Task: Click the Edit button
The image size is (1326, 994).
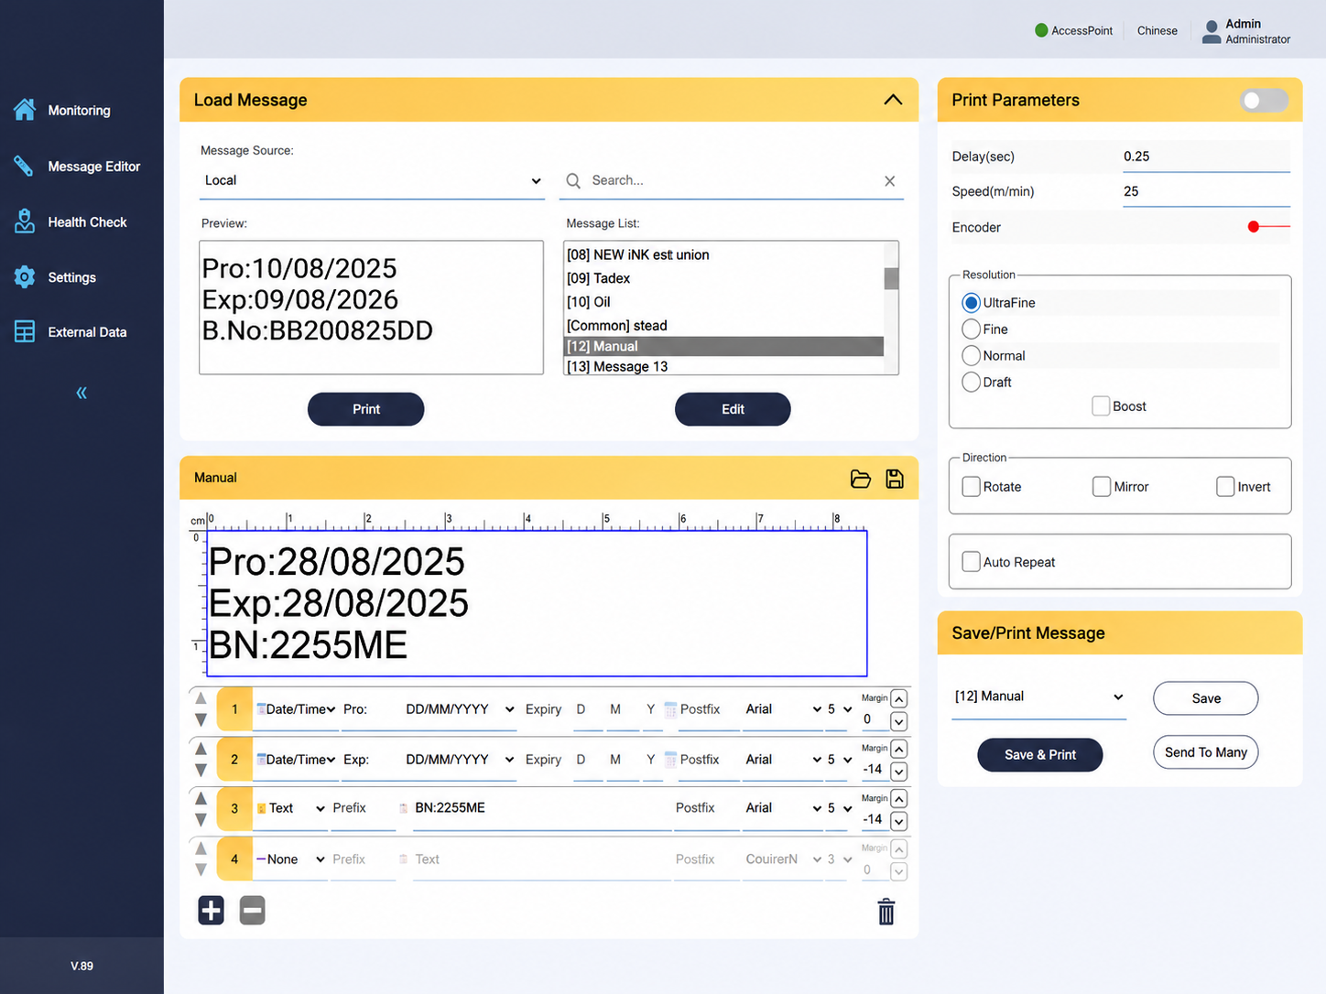Action: (733, 409)
